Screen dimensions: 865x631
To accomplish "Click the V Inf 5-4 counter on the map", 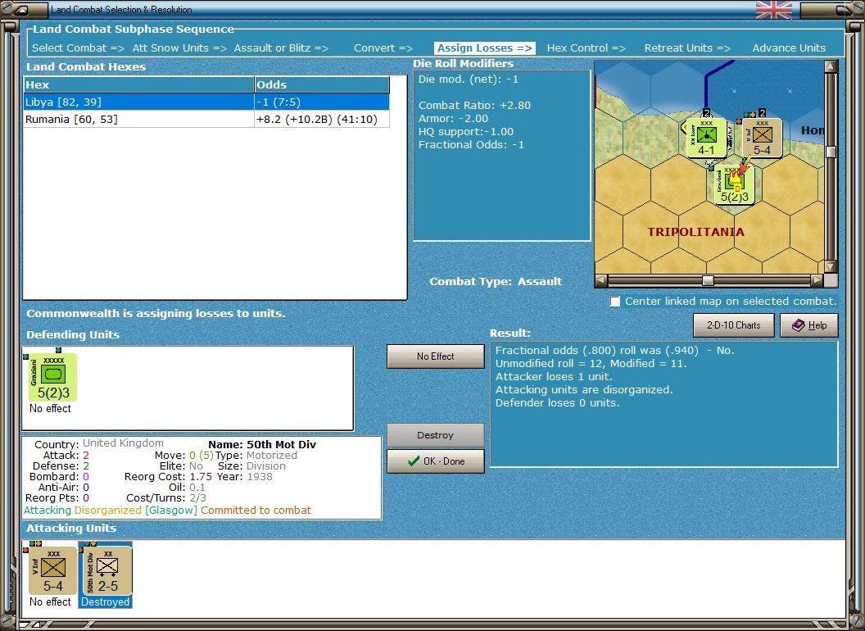I will [762, 138].
